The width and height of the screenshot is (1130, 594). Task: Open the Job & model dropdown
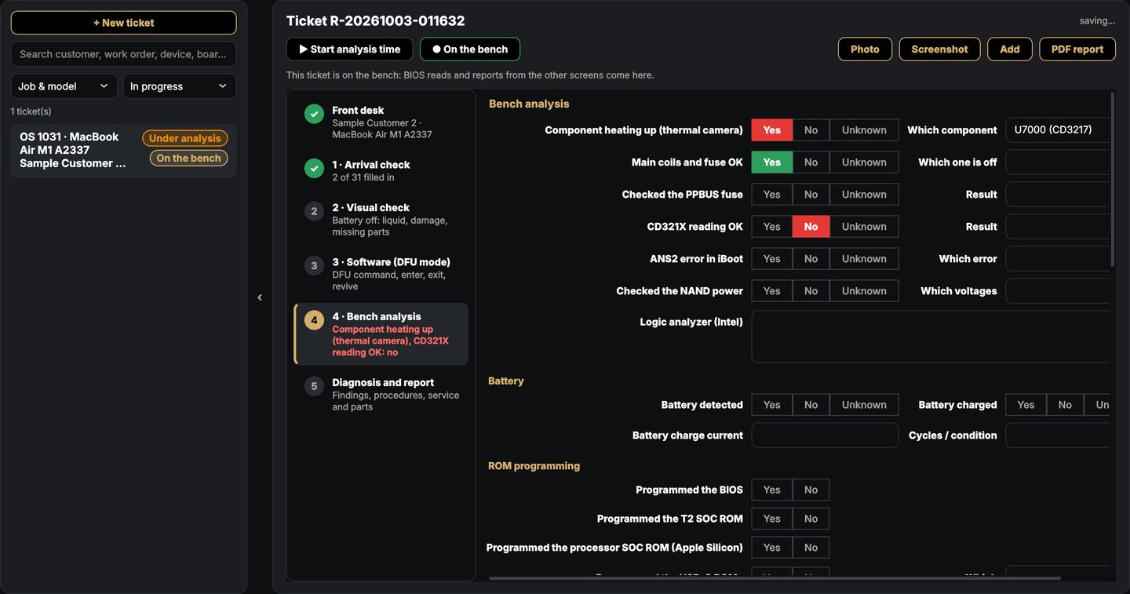click(x=64, y=86)
